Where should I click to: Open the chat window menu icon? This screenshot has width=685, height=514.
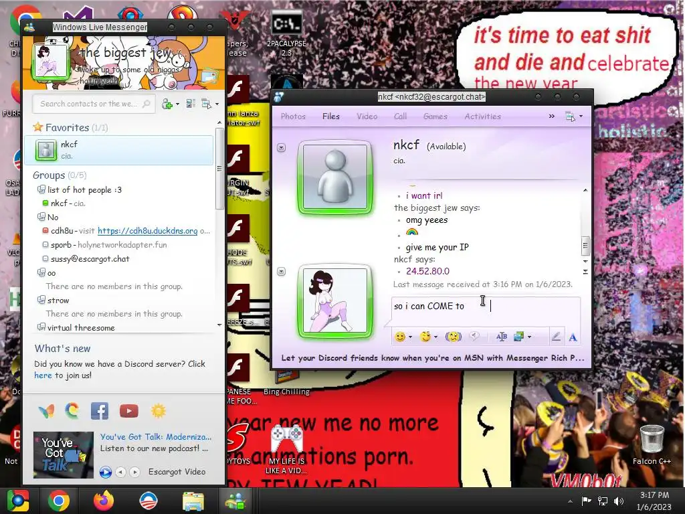(570, 116)
